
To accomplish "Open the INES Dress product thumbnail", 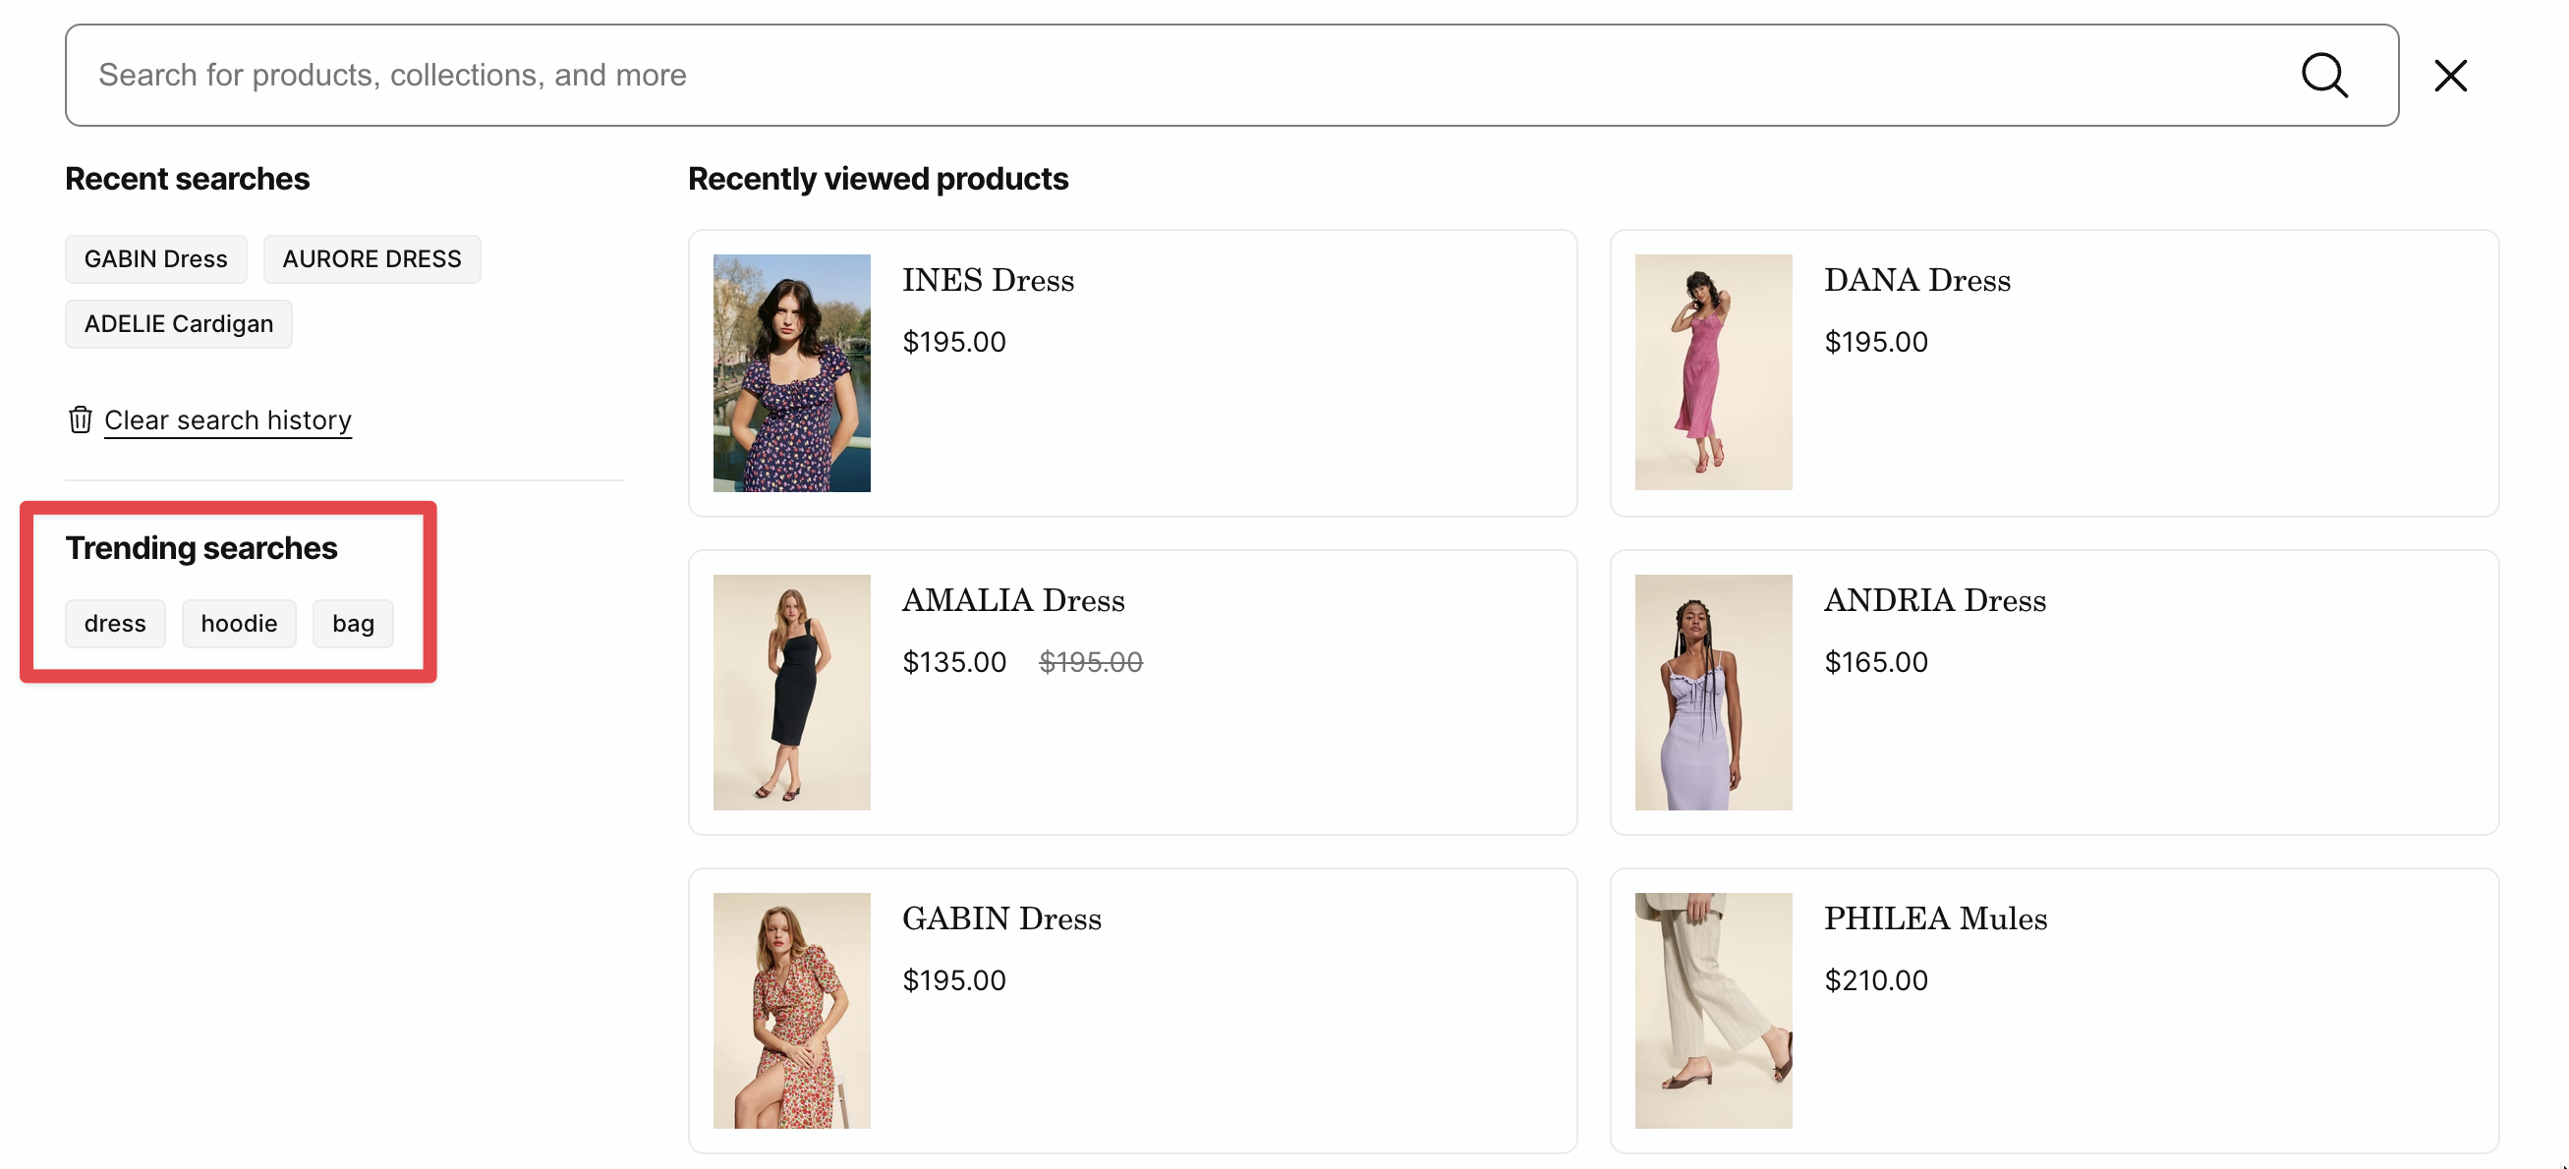I will [791, 372].
